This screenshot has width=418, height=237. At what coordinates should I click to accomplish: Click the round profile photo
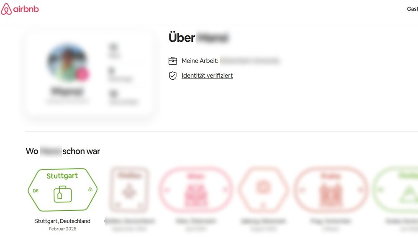(x=67, y=62)
